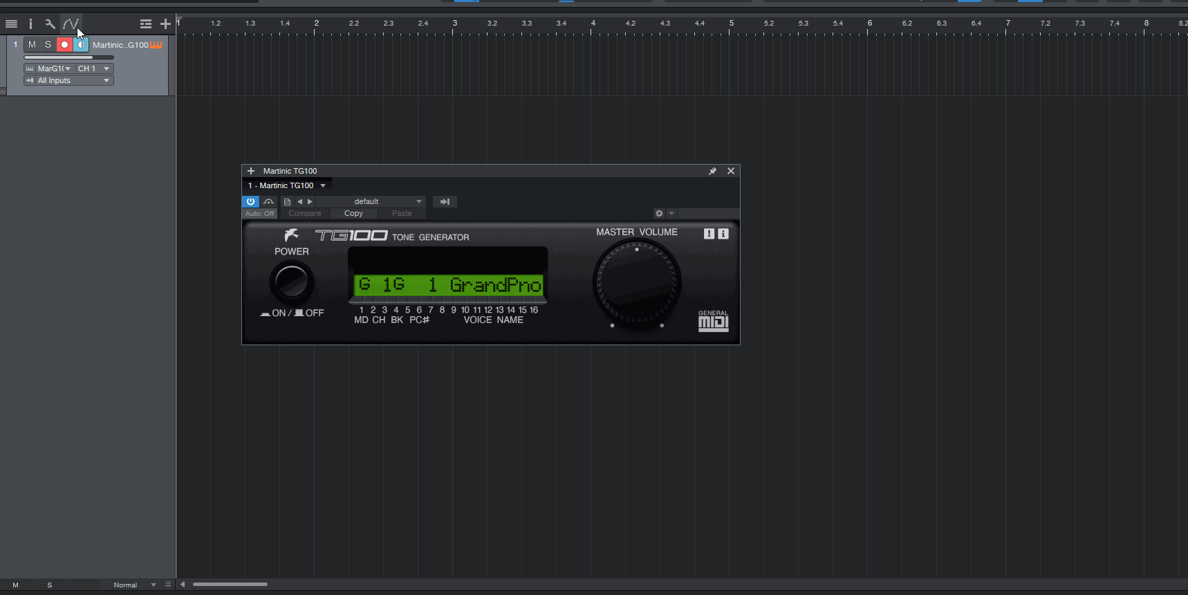
Task: Open the MarG100 instrument output dropdown
Action: coord(54,68)
